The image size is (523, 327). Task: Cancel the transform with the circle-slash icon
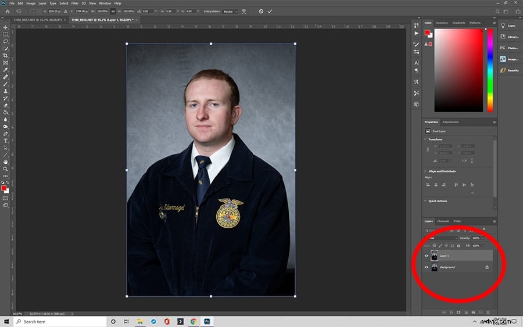(x=261, y=12)
